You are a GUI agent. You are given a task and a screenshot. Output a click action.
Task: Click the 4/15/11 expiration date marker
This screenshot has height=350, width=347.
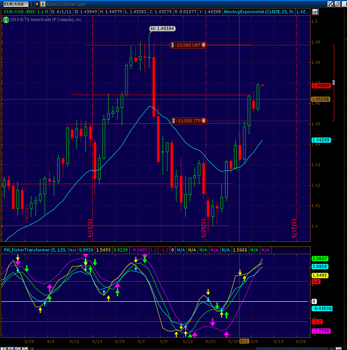tap(90, 228)
